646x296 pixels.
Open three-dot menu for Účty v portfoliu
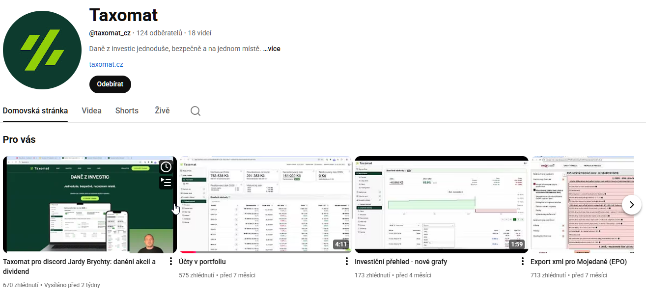click(x=347, y=262)
